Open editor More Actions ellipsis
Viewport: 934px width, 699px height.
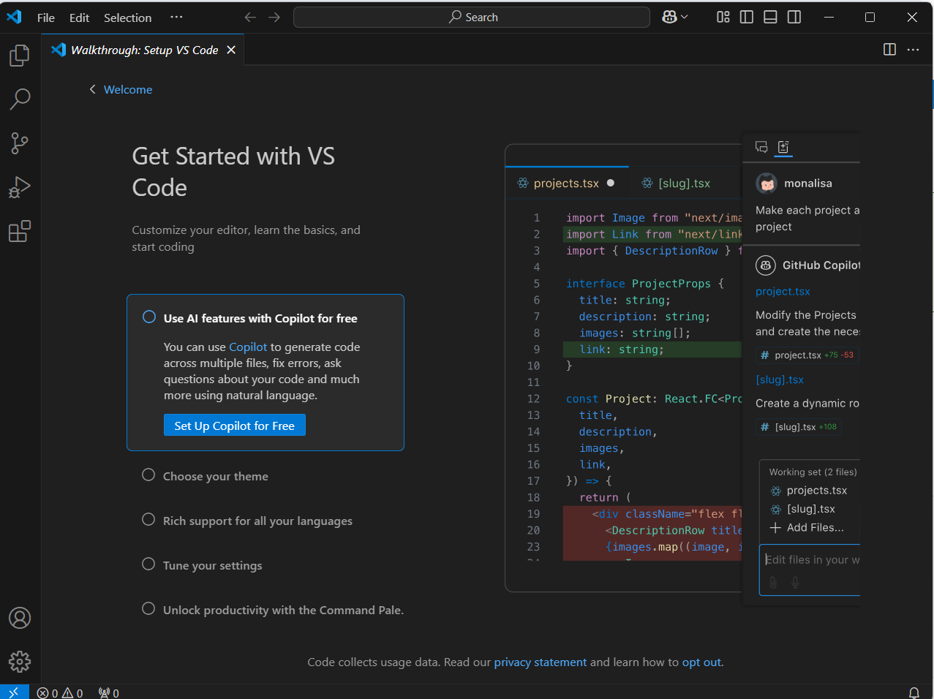[913, 50]
